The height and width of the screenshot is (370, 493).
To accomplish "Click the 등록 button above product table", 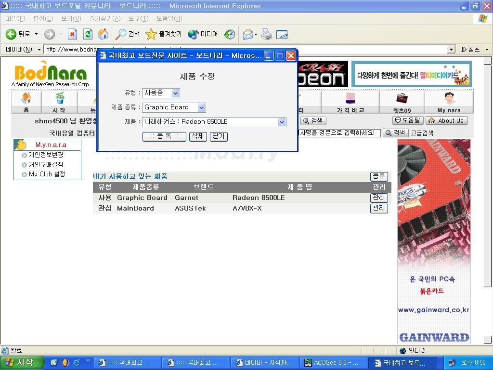I will (x=379, y=176).
